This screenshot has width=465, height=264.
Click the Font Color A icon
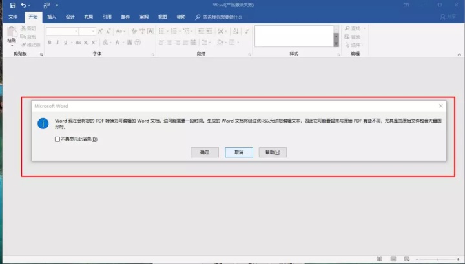click(x=118, y=43)
